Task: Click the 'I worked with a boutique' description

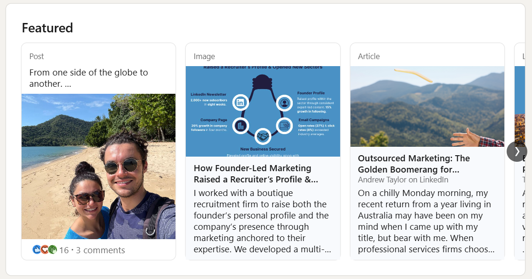Action: (262, 221)
